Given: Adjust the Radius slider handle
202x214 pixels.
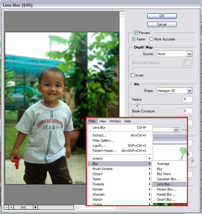Looking at the screenshot, I should (137, 105).
